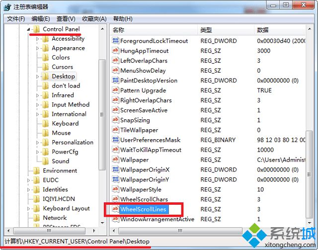Click the tree pane scroll right arrow
This screenshot has width=318, height=250.
click(94, 231)
